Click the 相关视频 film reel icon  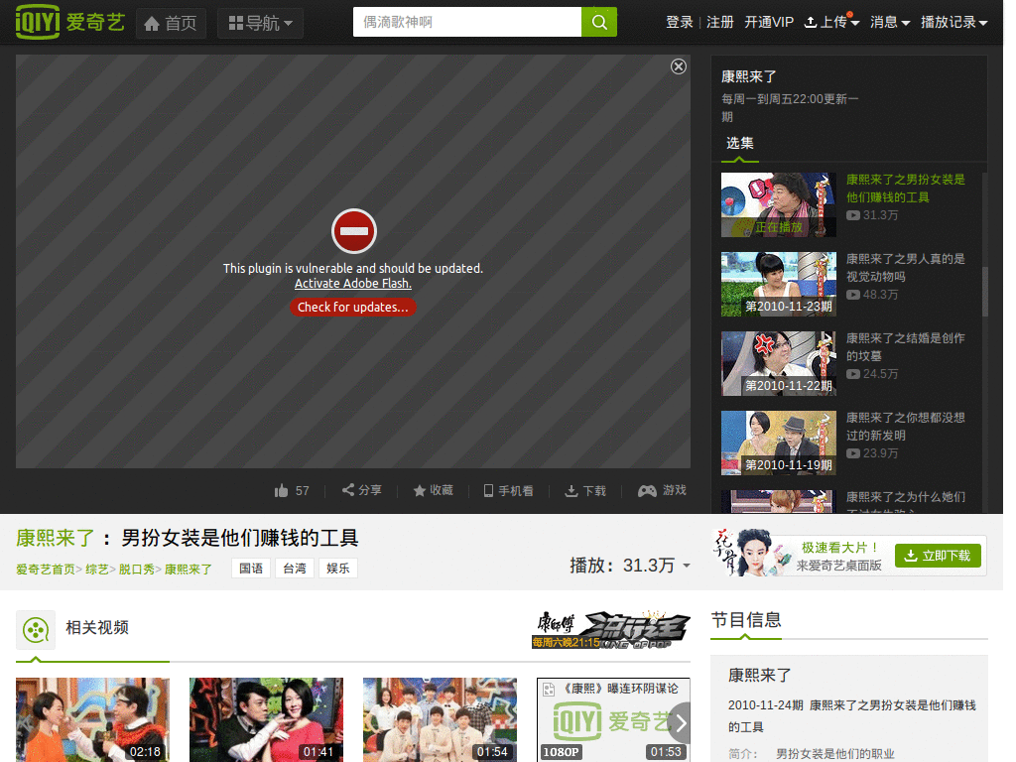point(36,630)
